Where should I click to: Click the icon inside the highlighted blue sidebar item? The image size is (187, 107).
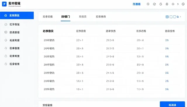point(6,15)
